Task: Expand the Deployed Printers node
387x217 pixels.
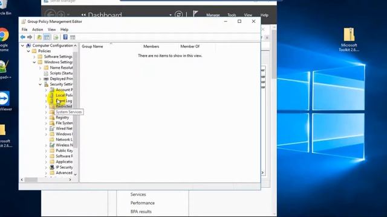Action: click(41, 79)
